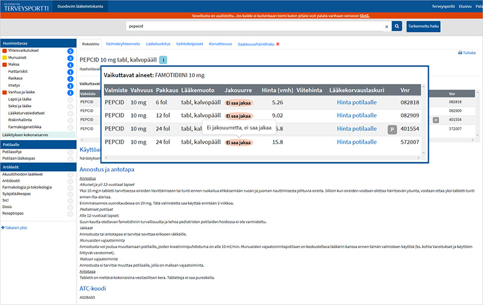Image resolution: width=483 pixels, height=305 pixels.
Task: Click the Maksa count badge
Action: (70, 65)
